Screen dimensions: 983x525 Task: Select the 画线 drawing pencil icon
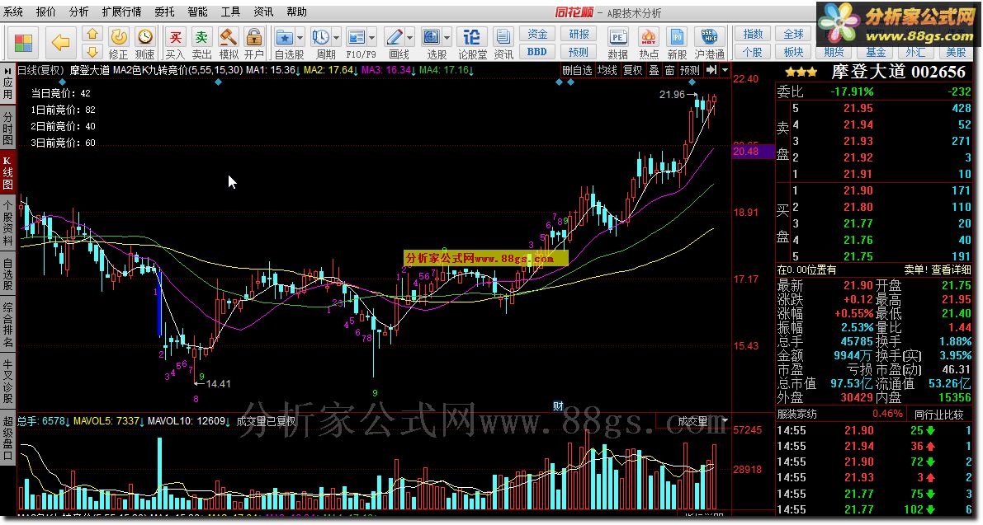(x=395, y=37)
